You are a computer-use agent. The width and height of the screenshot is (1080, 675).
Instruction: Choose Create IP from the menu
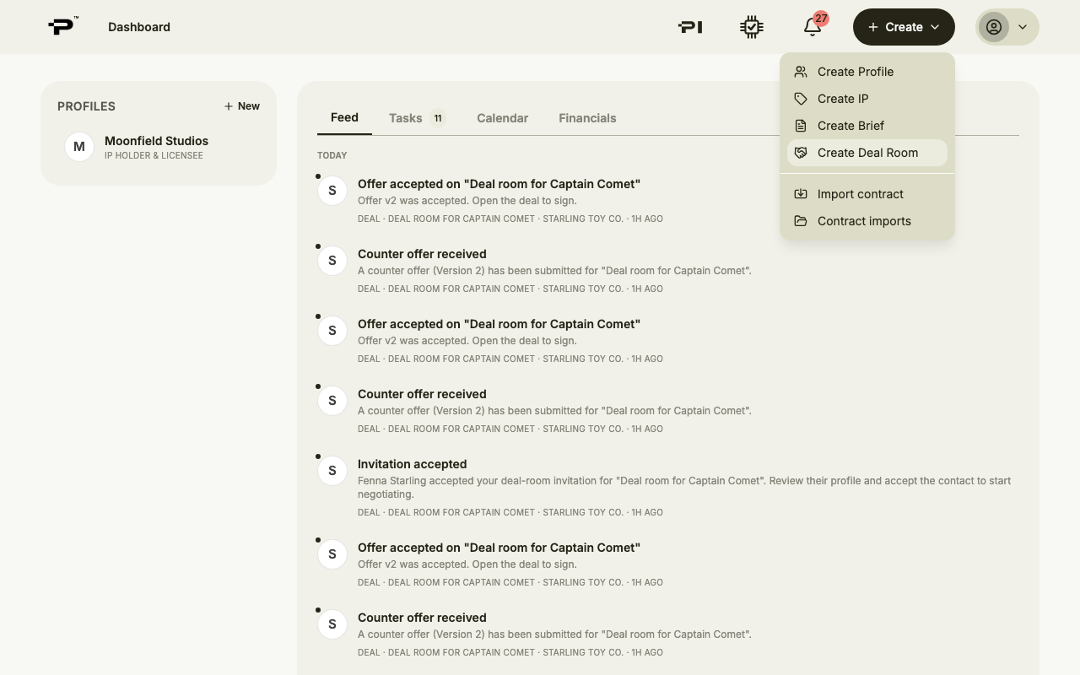point(867,99)
